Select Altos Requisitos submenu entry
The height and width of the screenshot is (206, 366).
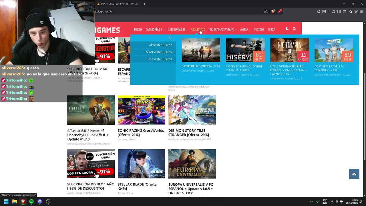click(160, 45)
